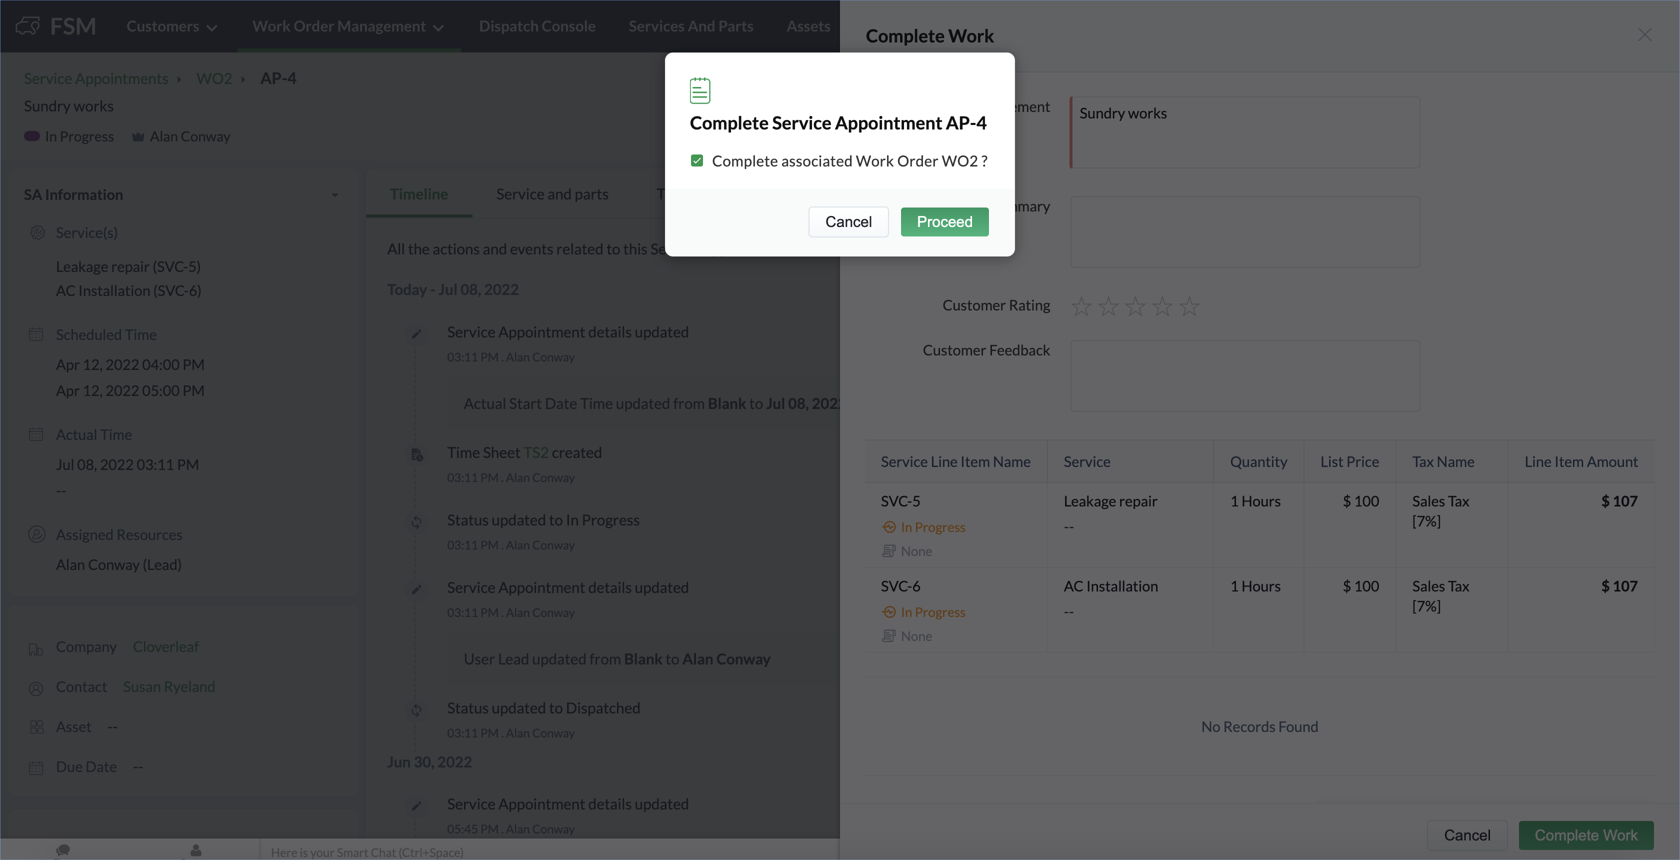
Task: Open the Cloverleaf company link
Action: click(165, 647)
